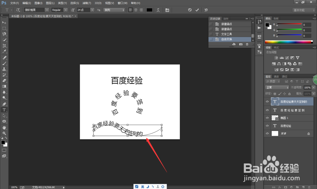The width and height of the screenshot is (317, 189).
Task: Select the Pen tool
Action: pos(4,104)
